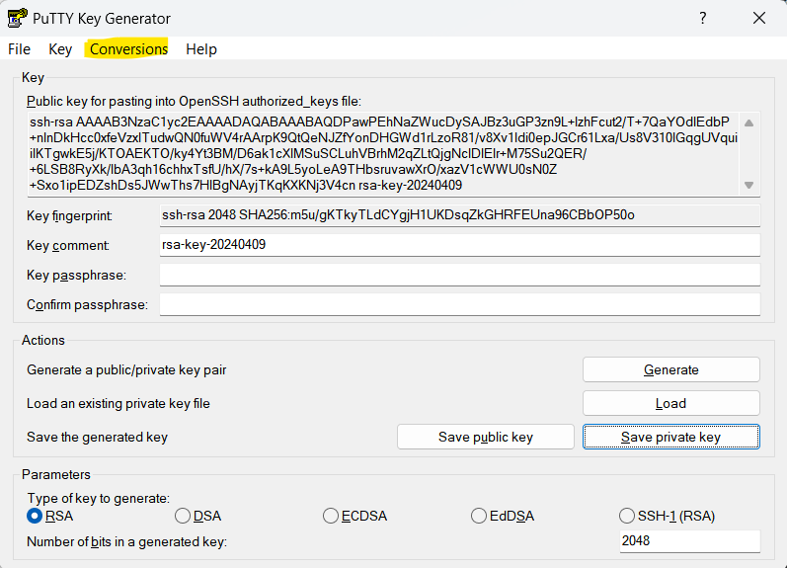This screenshot has height=568, width=787.
Task: Click the Load button
Action: [671, 403]
